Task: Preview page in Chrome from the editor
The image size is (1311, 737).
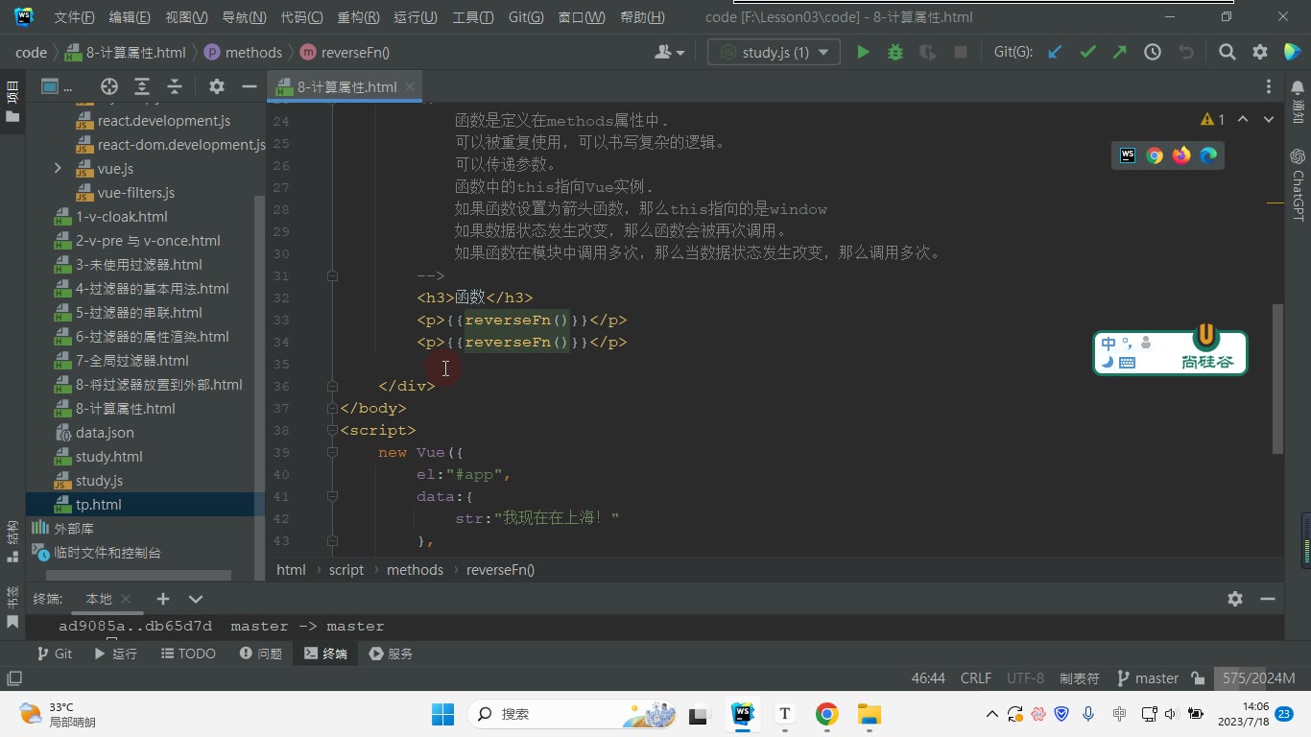Action: coord(1155,155)
